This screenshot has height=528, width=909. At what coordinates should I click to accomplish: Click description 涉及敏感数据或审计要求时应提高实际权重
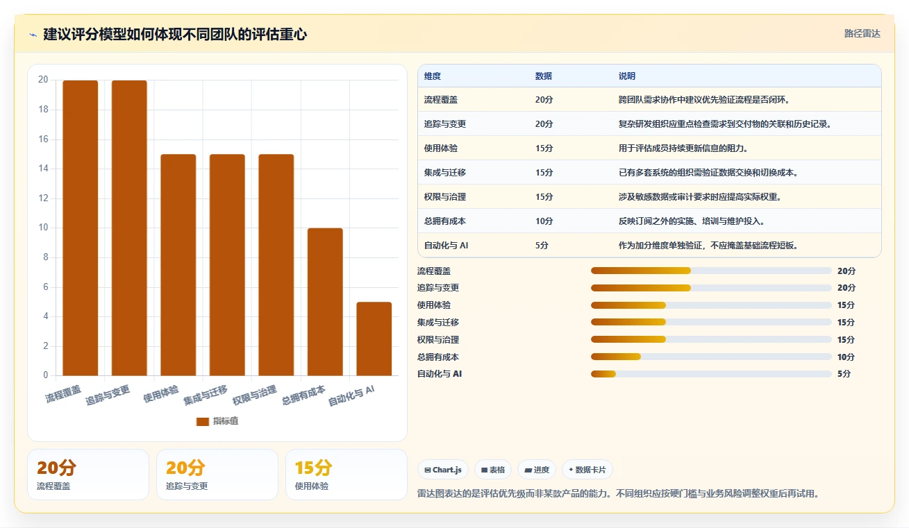(700, 197)
